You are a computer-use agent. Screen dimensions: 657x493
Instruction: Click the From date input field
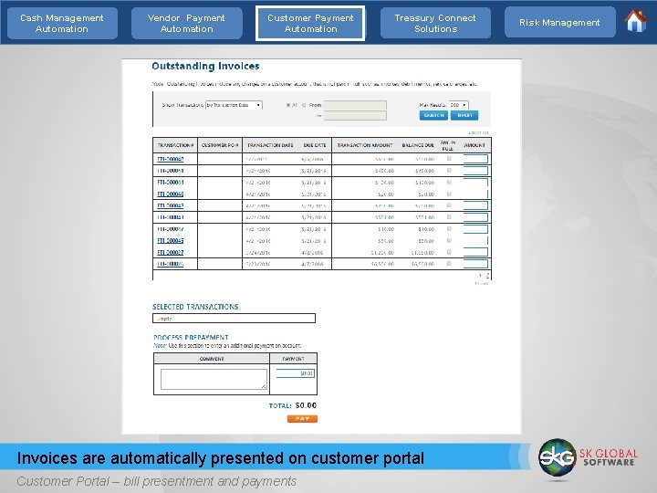355,105
